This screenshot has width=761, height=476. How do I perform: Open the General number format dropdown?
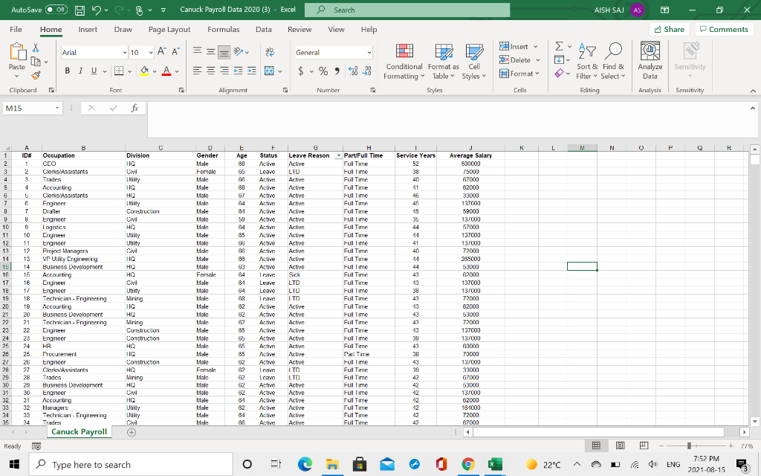click(368, 53)
